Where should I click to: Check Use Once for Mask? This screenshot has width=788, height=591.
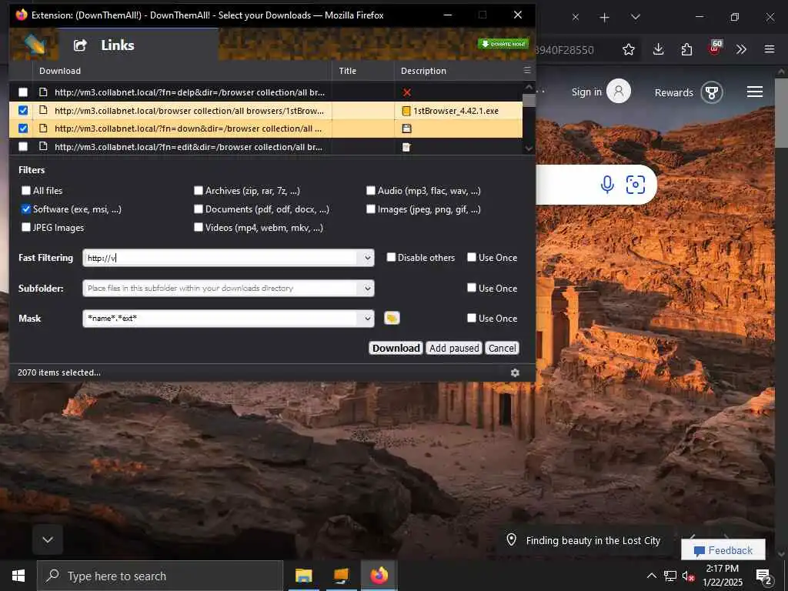coord(472,318)
